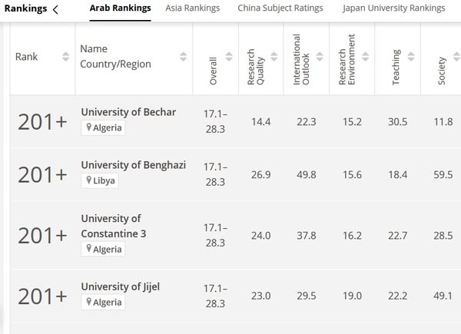Click Algeria tag under University of Jijel
Image resolution: width=461 pixels, height=334 pixels.
[x=103, y=303]
